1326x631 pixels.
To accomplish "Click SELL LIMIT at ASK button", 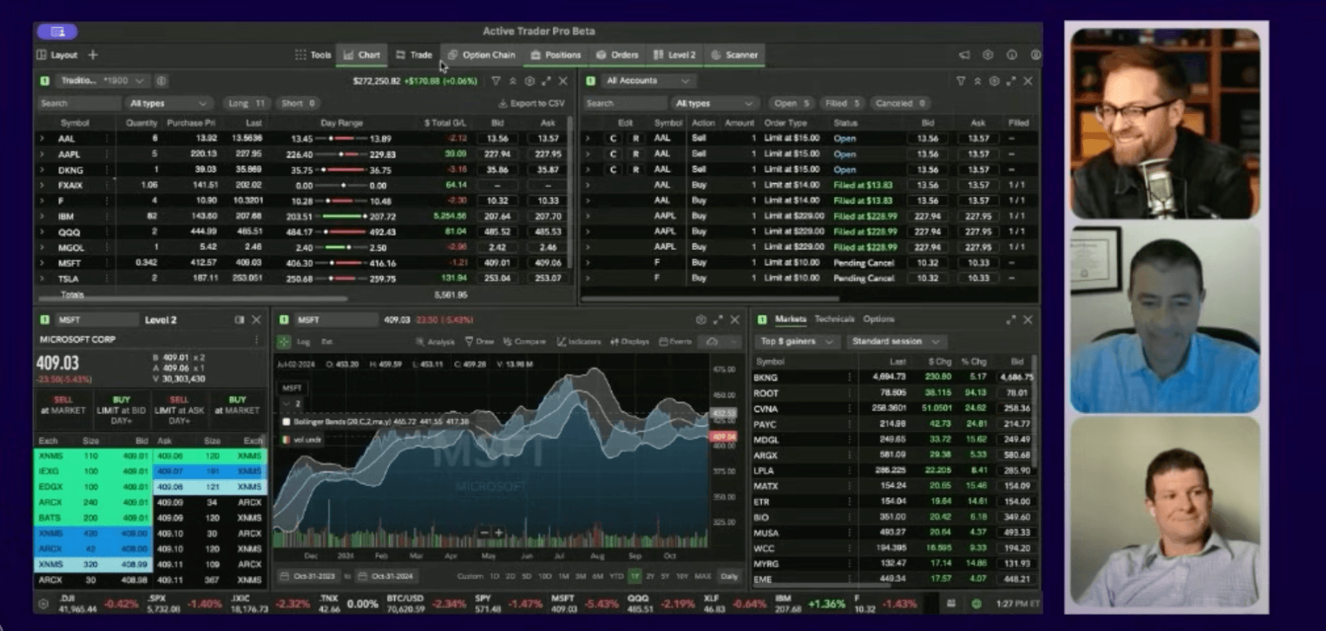I will [179, 410].
